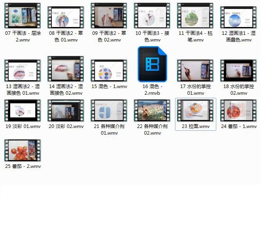Viewport: 261px width, 227px height.
Task: Click the 25 番茄 - 2.wmv thumbnail
Action: (22, 150)
